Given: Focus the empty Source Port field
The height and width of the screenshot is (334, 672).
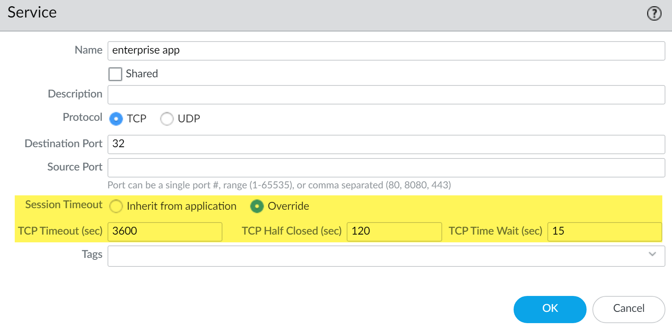Looking at the screenshot, I should (x=386, y=167).
